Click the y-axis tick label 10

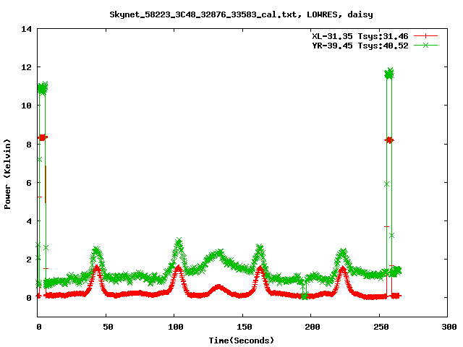[26, 106]
